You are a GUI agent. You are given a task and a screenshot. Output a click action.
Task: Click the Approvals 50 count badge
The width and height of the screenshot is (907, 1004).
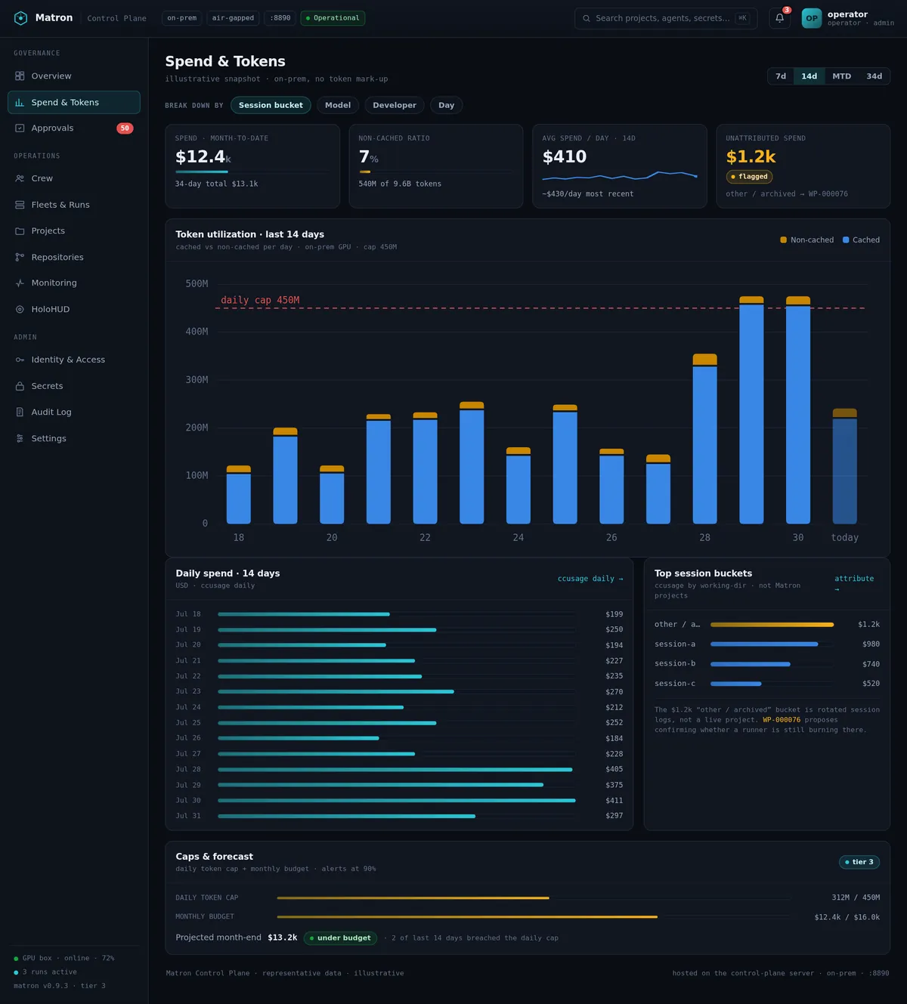pyautogui.click(x=125, y=128)
